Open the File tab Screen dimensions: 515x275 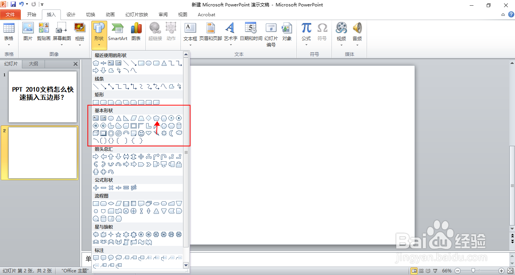pos(10,15)
